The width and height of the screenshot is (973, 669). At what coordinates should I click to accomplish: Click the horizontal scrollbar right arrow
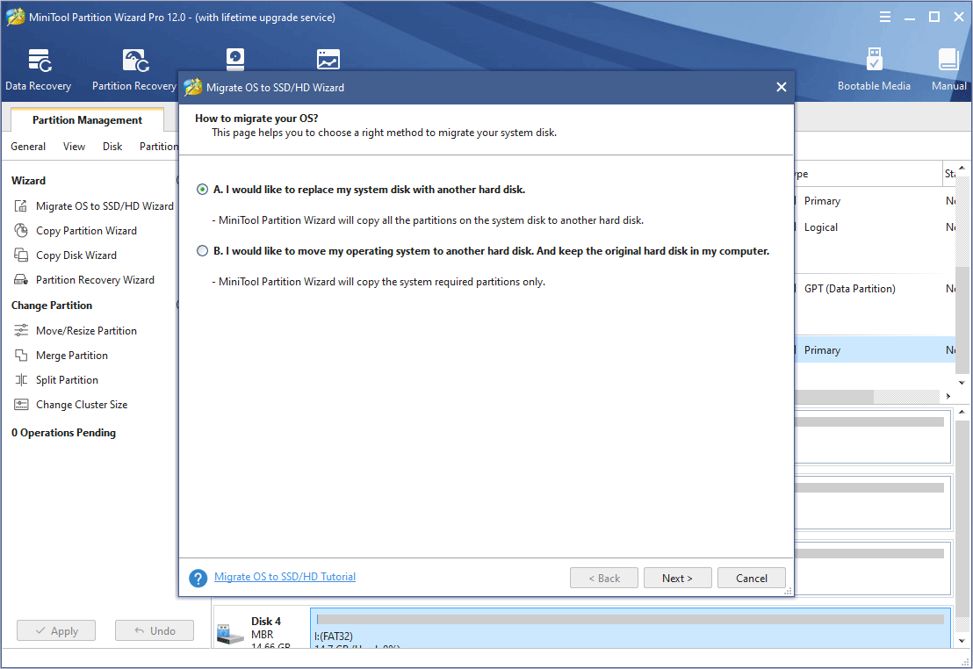click(948, 396)
